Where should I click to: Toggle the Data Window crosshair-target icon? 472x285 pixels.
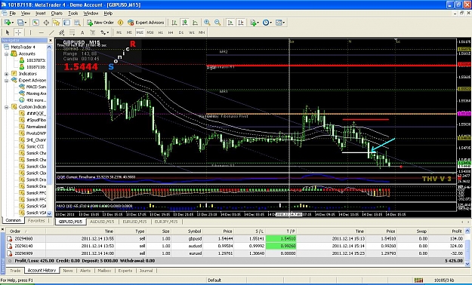coord(46,23)
